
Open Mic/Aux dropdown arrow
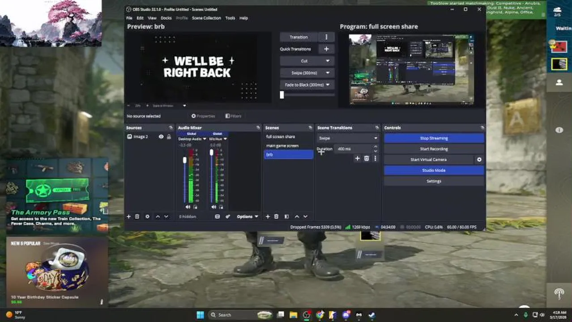pos(225,139)
